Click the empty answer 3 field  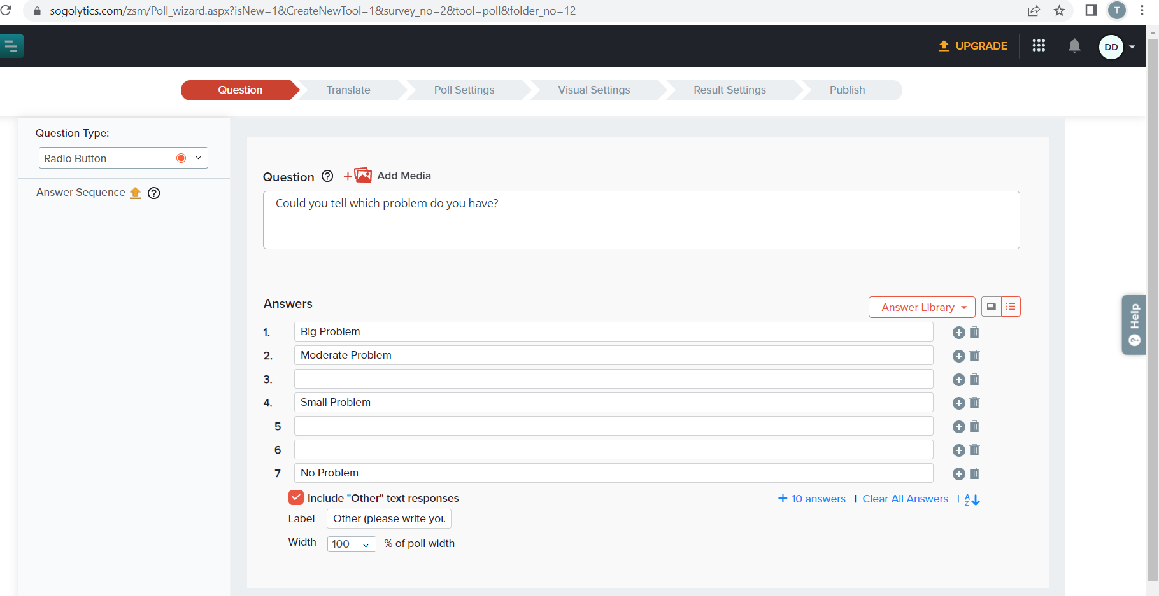click(x=613, y=379)
